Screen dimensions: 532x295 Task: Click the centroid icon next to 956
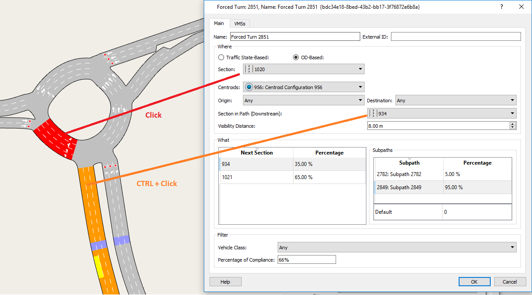(x=249, y=87)
